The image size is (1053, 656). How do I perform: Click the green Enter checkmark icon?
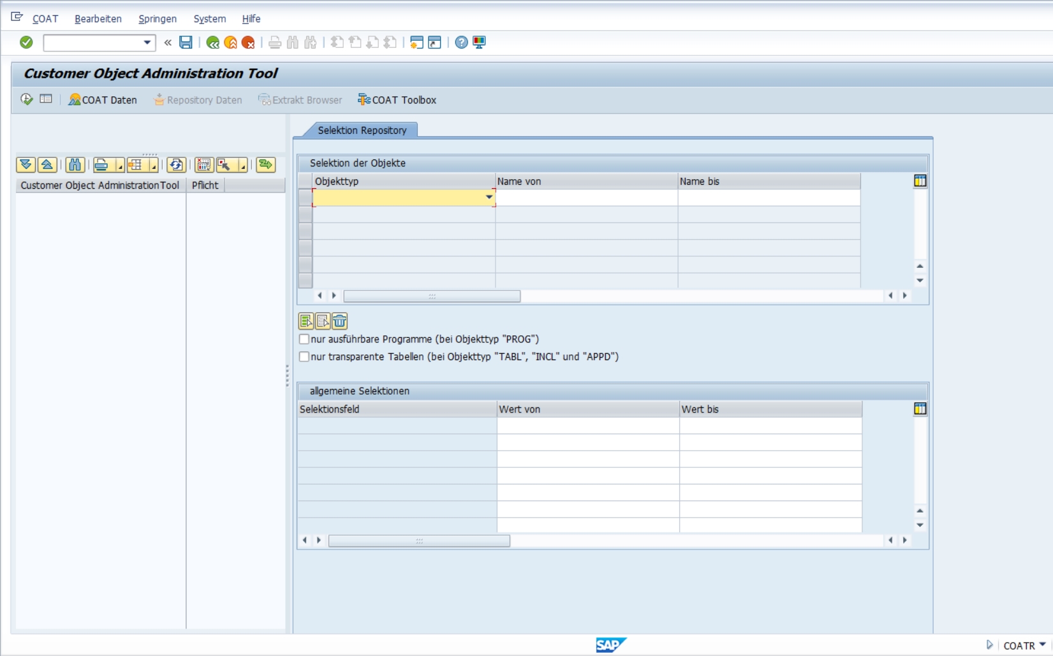(26, 42)
